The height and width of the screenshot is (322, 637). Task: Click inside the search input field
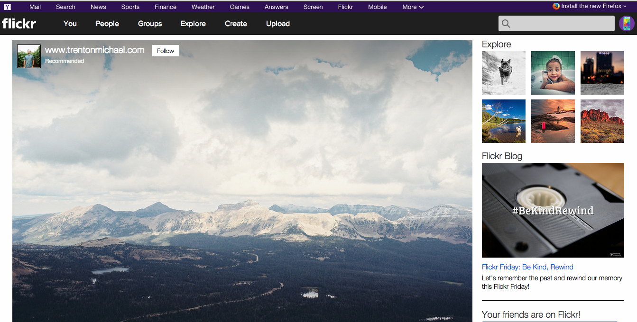556,24
